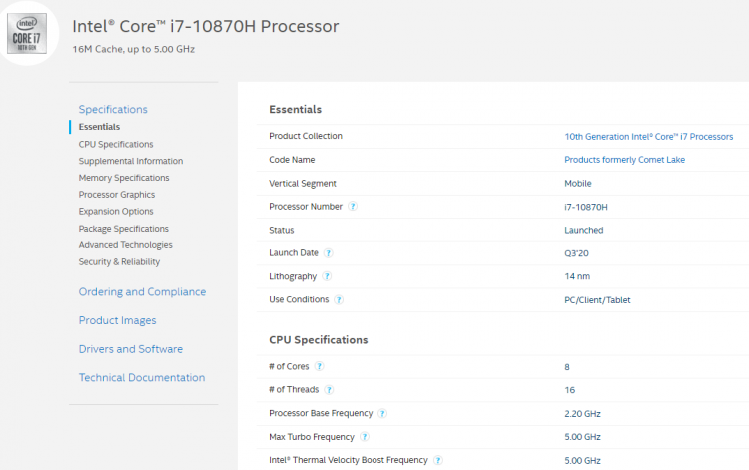Click the Intel Core i7-10870H Processor title
The height and width of the screenshot is (470, 749).
pyautogui.click(x=206, y=26)
